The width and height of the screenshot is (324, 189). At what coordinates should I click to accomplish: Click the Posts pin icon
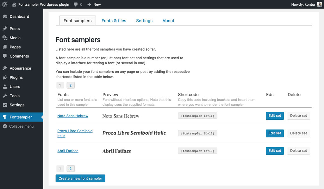5,28
